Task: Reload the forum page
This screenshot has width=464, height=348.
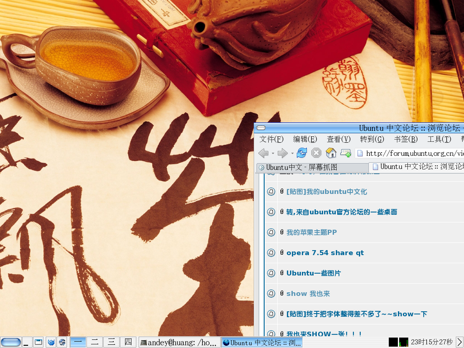Action: point(302,153)
